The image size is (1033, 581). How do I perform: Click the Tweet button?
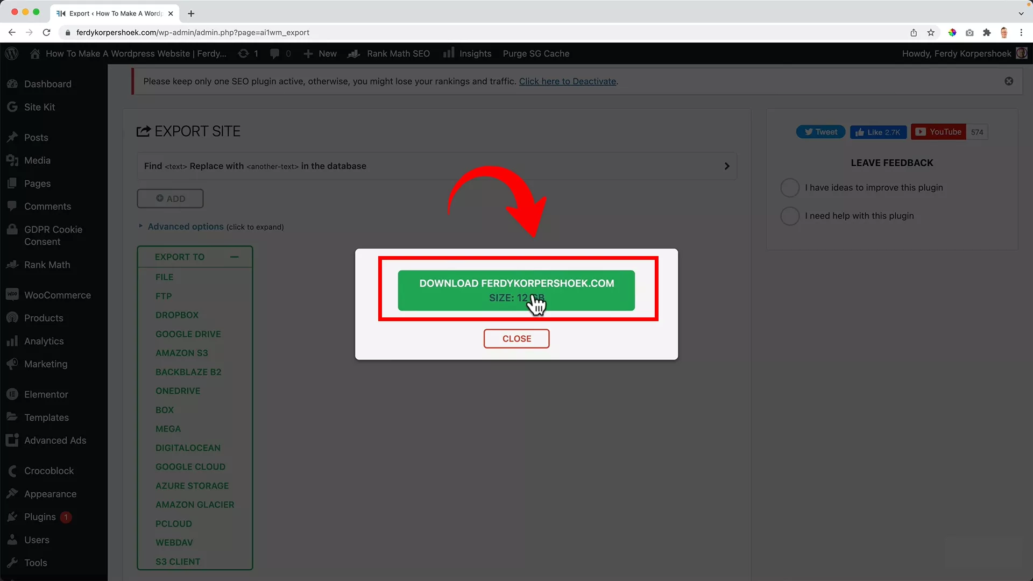pos(820,132)
